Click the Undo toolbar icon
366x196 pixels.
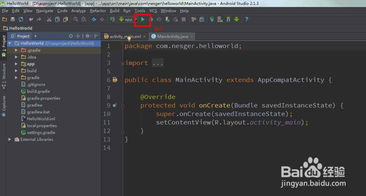click(x=31, y=19)
